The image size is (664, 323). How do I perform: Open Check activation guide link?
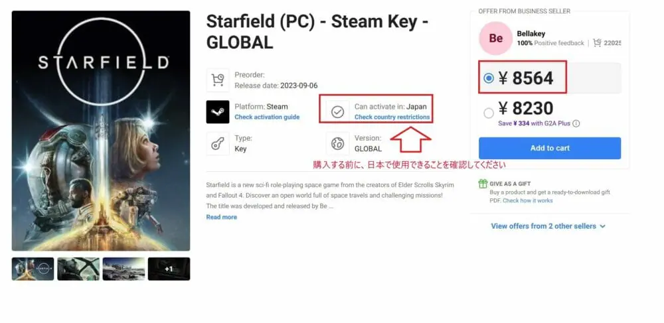pos(267,117)
